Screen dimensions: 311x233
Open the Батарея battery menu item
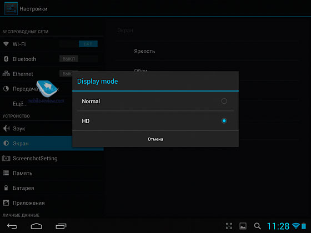(52, 188)
